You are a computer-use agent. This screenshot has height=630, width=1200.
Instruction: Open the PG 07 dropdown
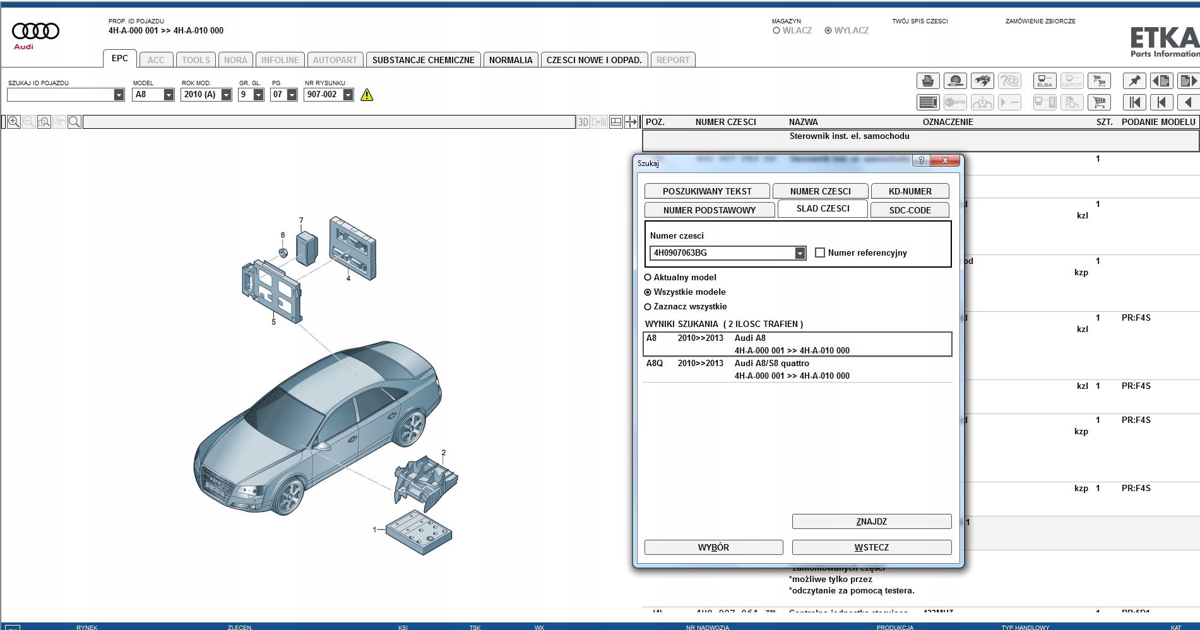point(292,95)
